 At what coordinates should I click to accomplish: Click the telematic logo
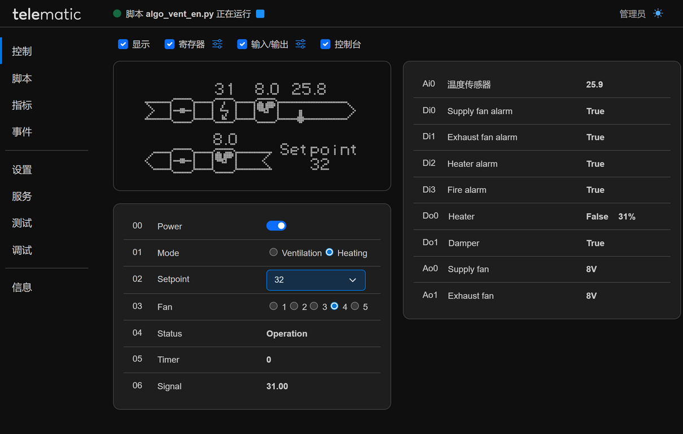coord(47,14)
